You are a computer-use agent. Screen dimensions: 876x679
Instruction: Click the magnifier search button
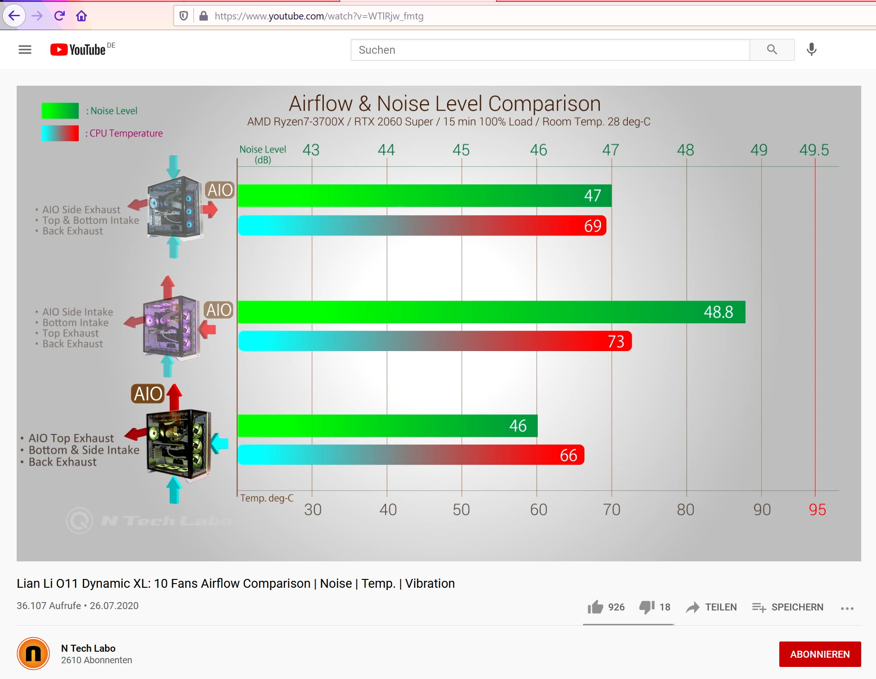[772, 50]
